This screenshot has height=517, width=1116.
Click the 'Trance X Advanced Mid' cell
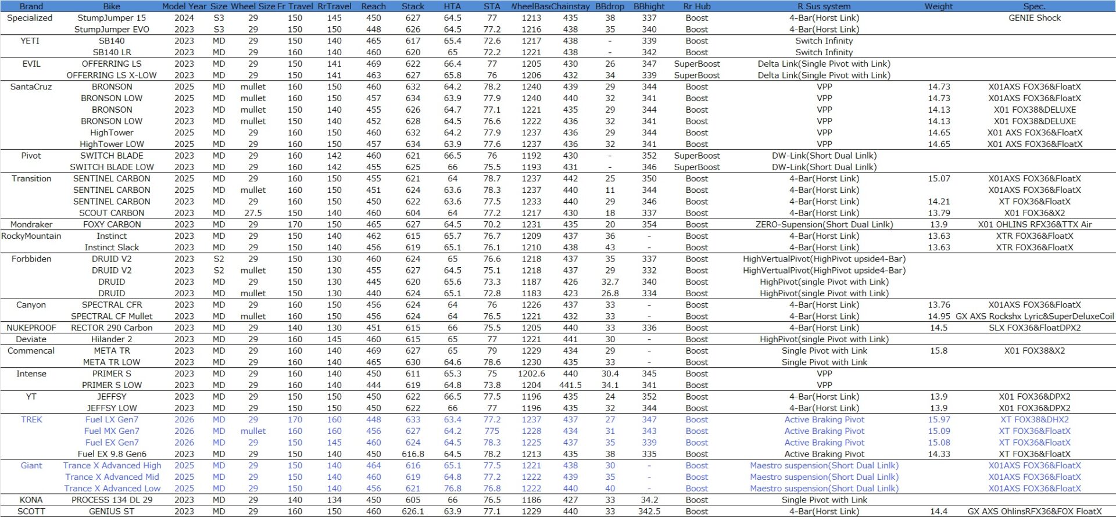click(112, 477)
